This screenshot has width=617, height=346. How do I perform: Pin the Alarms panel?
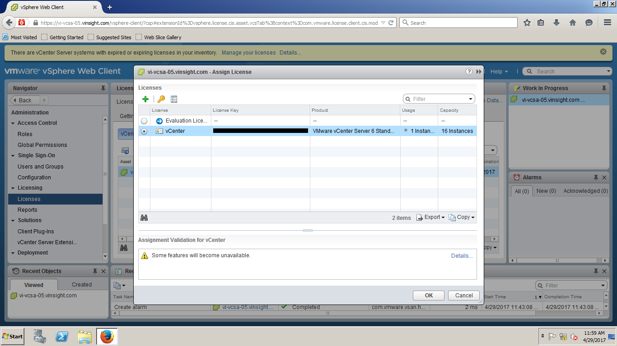pyautogui.click(x=596, y=178)
